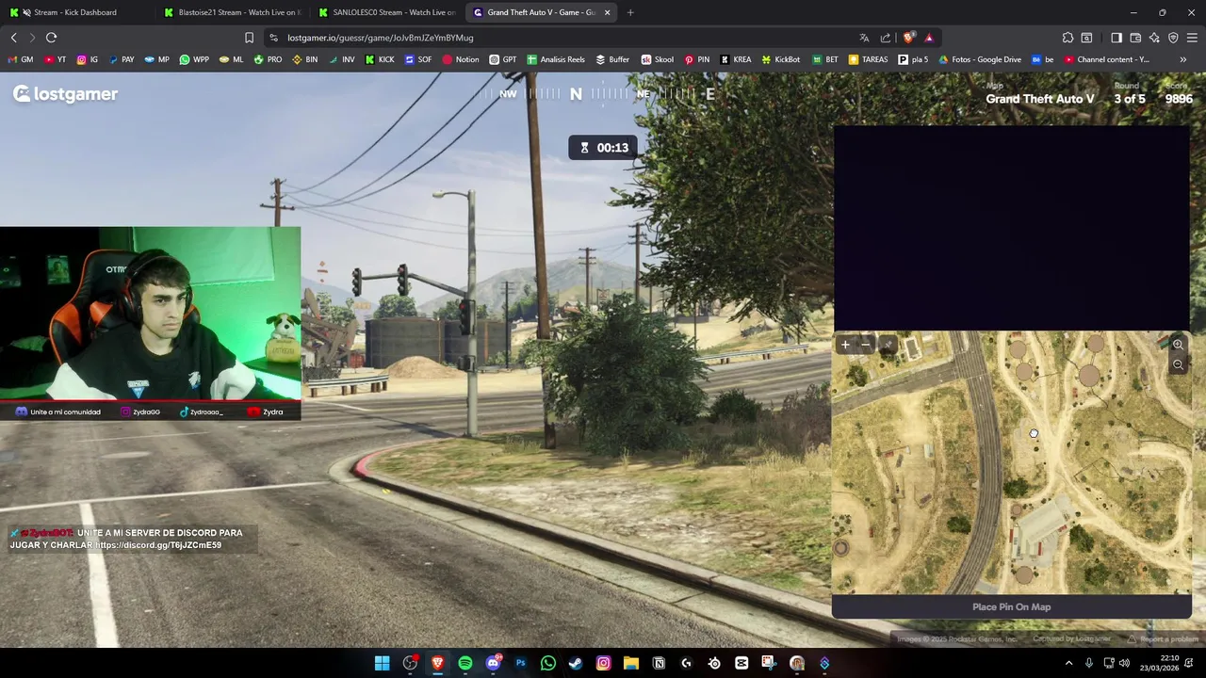Open Discord from the taskbar
Image resolution: width=1206 pixels, height=678 pixels.
click(493, 663)
